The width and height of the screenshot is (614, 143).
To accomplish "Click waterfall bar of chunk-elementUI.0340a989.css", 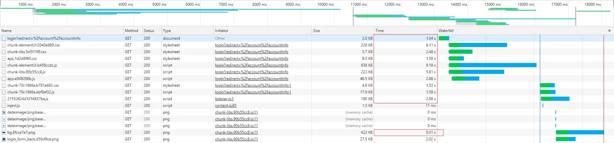I will click(478, 45).
